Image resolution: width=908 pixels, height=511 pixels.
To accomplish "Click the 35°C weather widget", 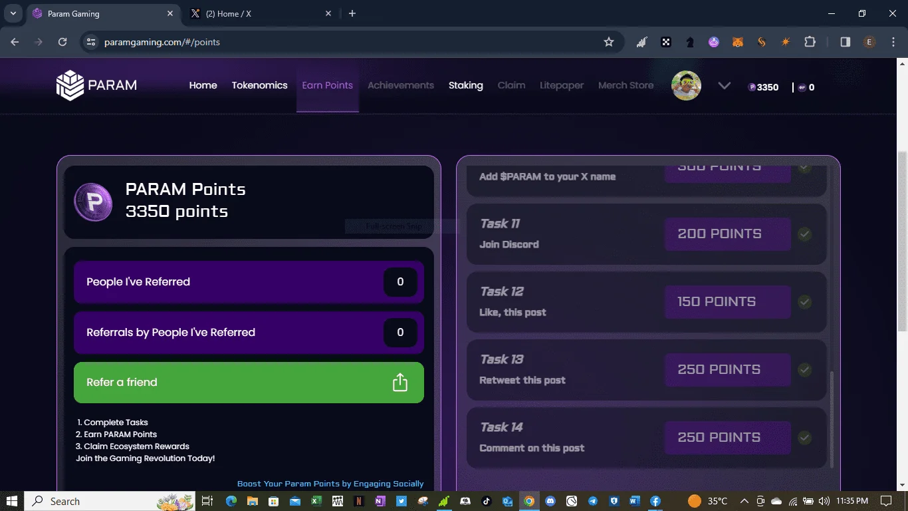I will point(707,501).
